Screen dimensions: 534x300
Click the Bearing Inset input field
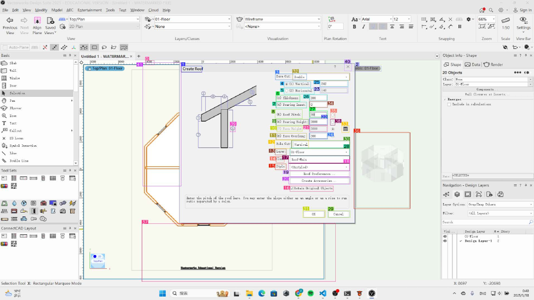318,105
